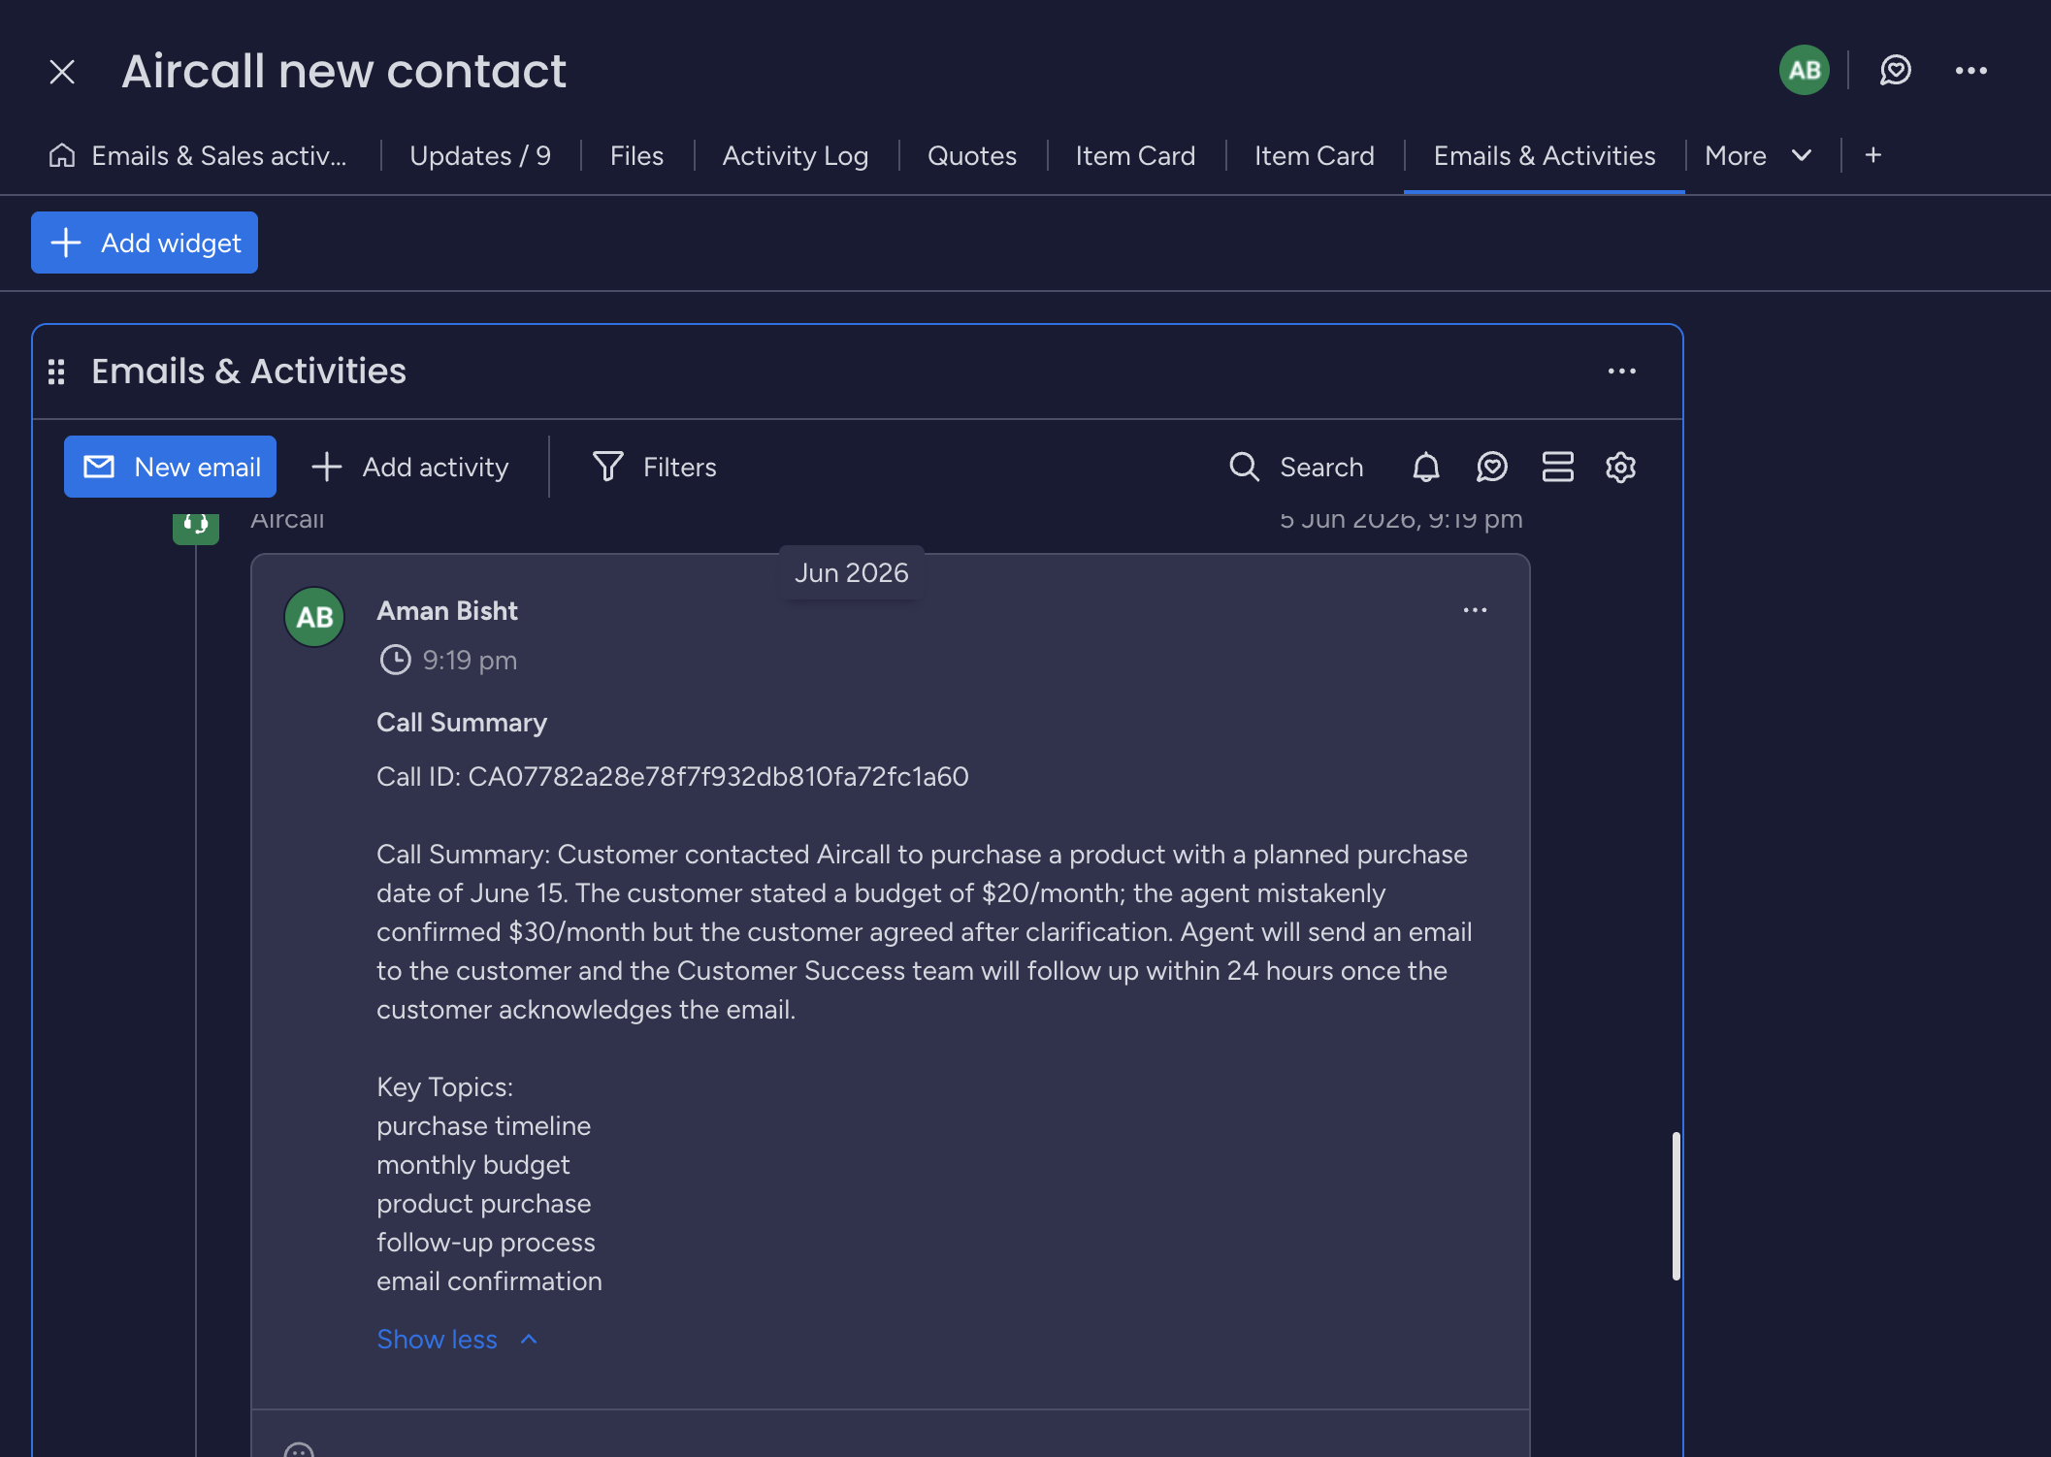Click the widget vertical scrollbar thumb

tap(1676, 1205)
